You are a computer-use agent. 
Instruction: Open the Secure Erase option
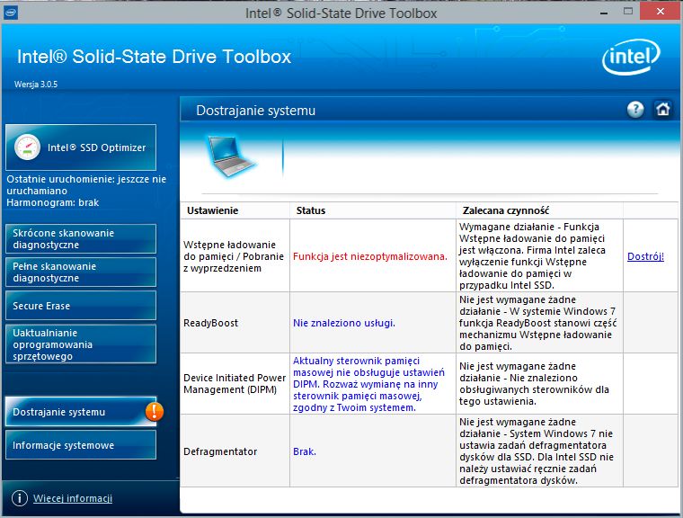pyautogui.click(x=81, y=306)
